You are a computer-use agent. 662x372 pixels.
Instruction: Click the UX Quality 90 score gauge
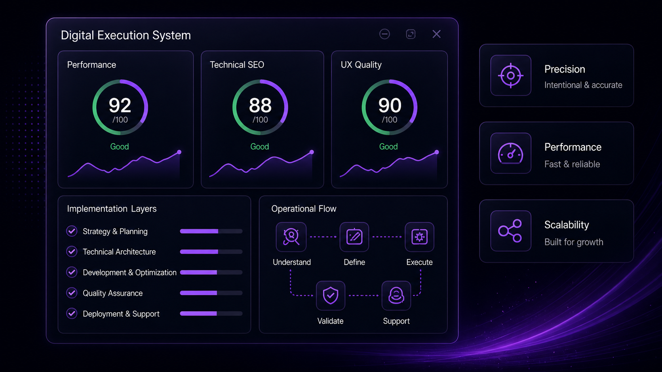tap(390, 108)
